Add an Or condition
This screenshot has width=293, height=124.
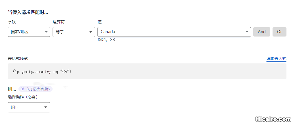pyautogui.click(x=279, y=32)
